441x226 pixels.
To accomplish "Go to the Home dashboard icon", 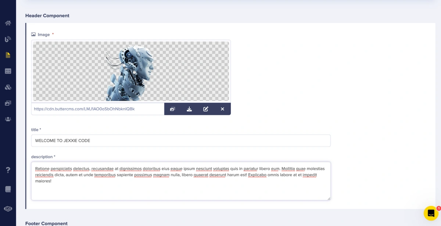I will (x=8, y=23).
